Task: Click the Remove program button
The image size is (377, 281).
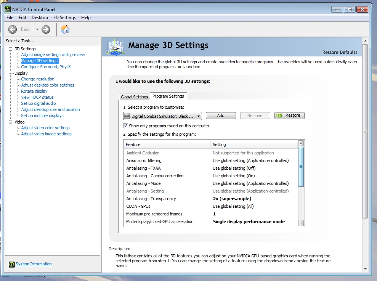Action: [255, 116]
